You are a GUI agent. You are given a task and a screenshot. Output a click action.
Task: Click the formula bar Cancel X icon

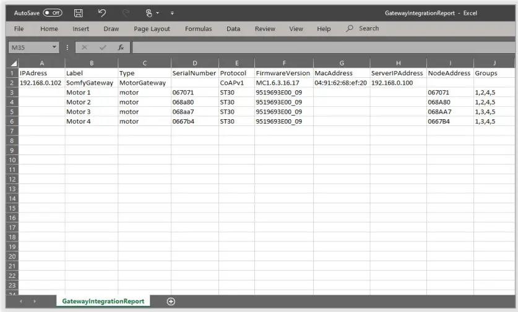pyautogui.click(x=85, y=48)
